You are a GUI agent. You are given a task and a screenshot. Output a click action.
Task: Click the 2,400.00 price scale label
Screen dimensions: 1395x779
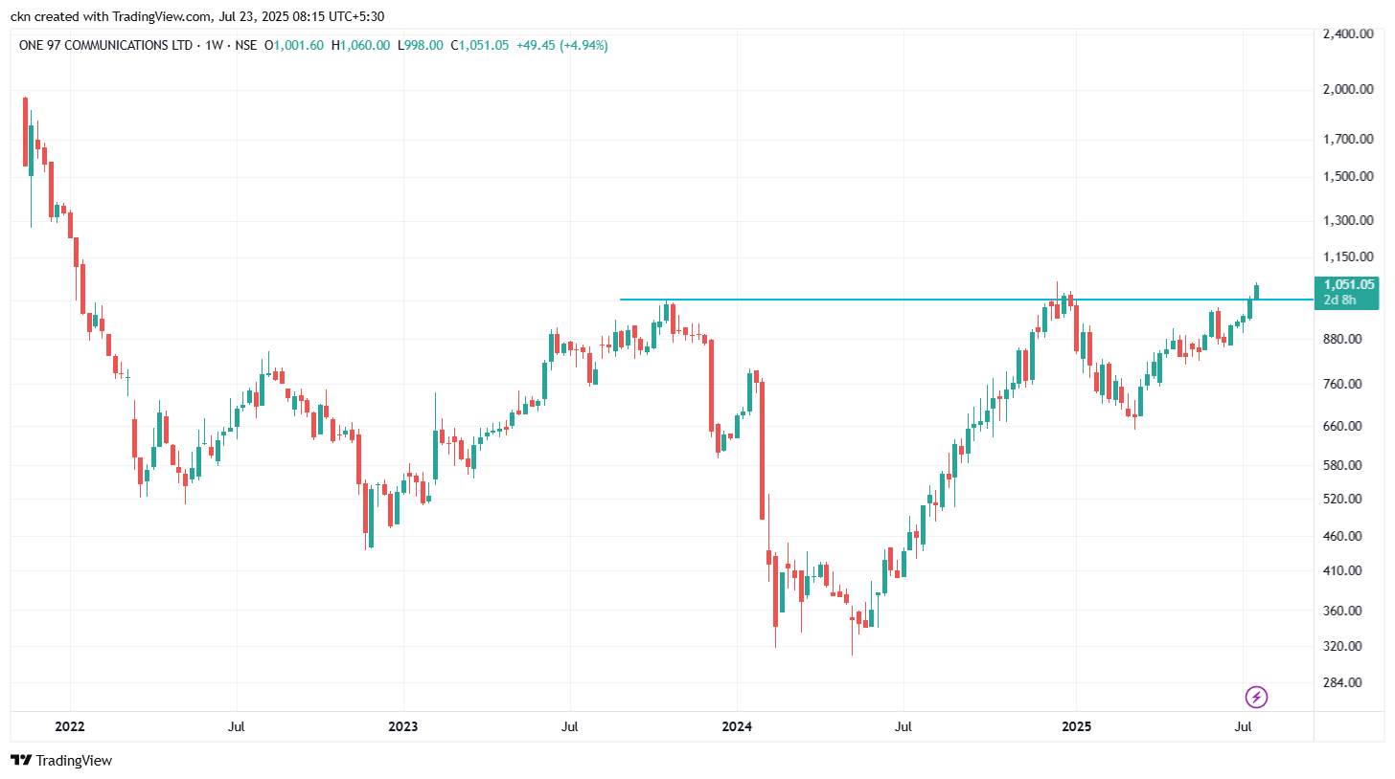(x=1348, y=34)
